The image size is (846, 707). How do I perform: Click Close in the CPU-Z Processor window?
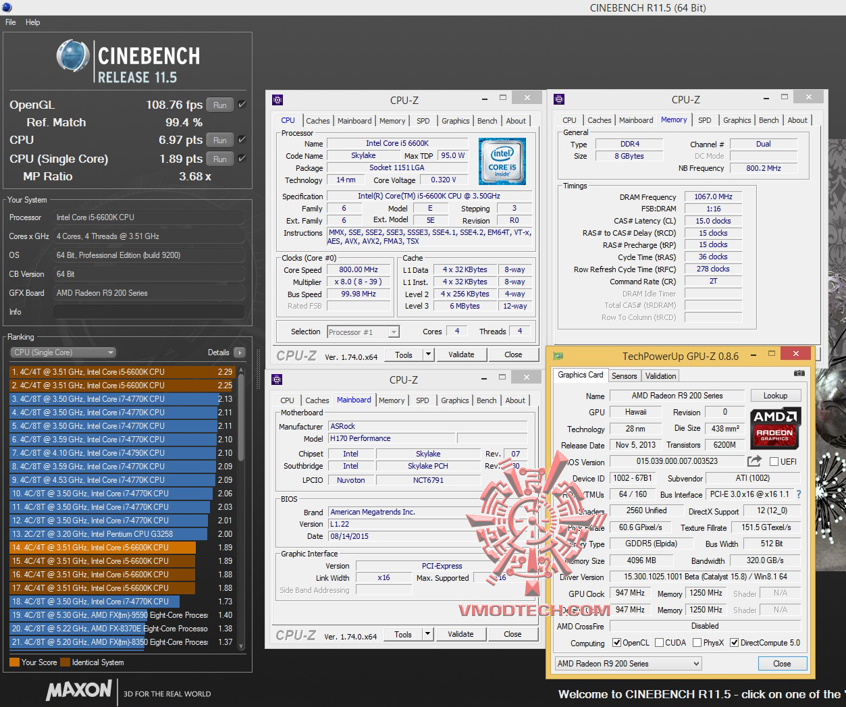click(513, 355)
